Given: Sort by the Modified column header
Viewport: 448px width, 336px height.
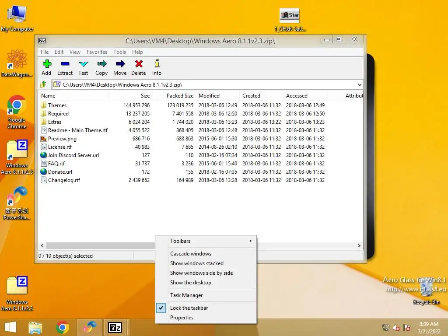Looking at the screenshot, I should (x=218, y=96).
